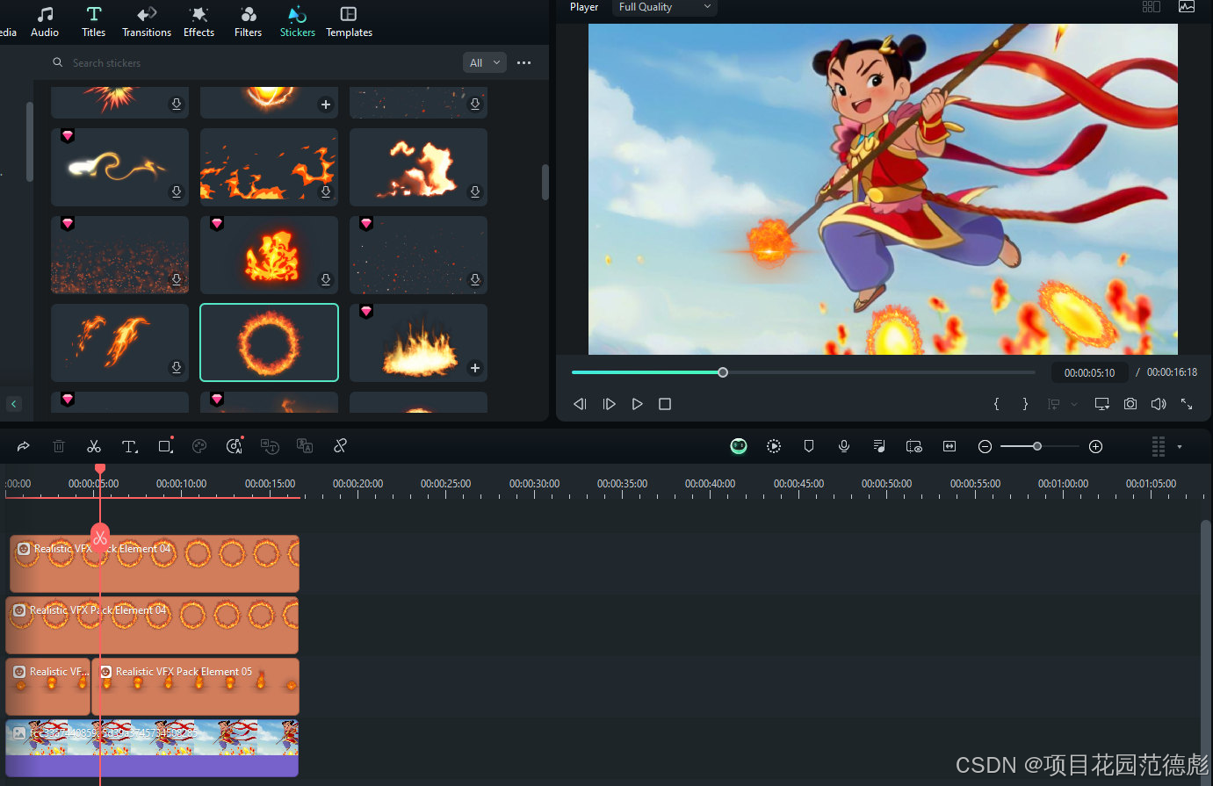
Task: Open the green AI copilot robot icon
Action: pos(739,446)
